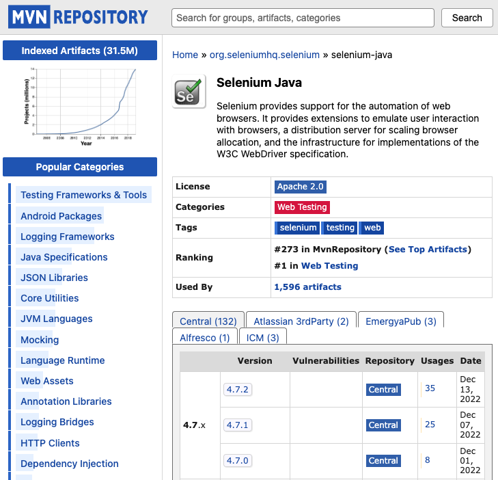Screen dimensions: 498x480
Task: Open the Android Packages category
Action: pos(61,216)
